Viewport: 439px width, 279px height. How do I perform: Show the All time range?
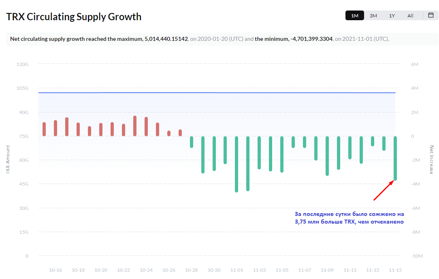click(410, 16)
